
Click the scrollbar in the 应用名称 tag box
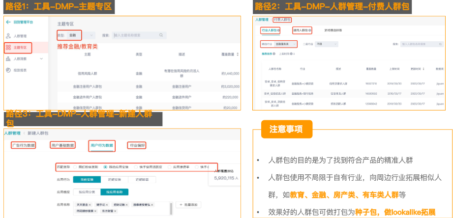pos(171,208)
